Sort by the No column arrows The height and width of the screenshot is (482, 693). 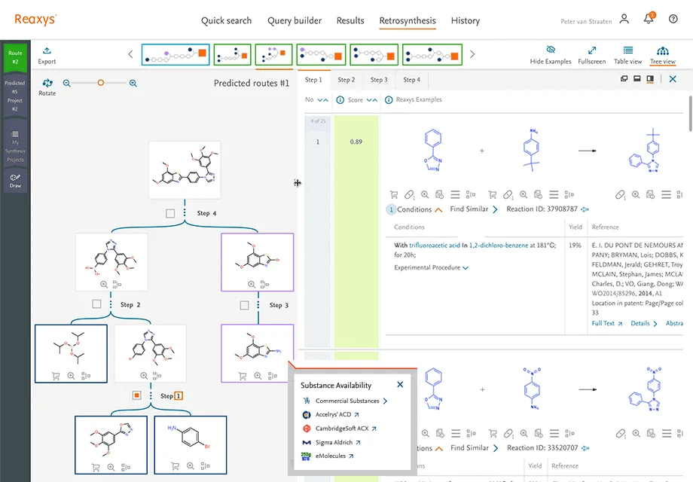(323, 100)
